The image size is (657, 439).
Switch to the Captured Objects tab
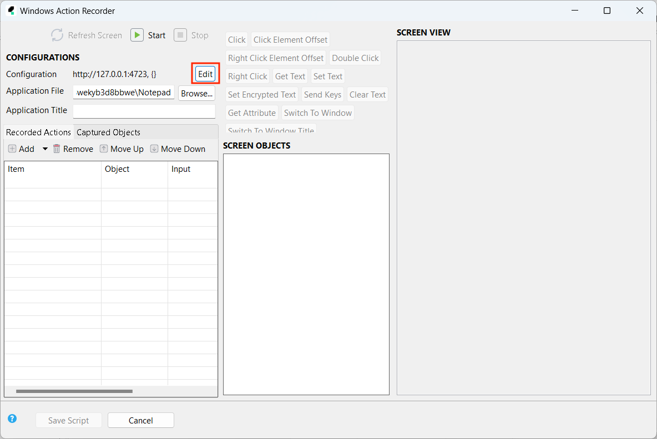pos(108,132)
